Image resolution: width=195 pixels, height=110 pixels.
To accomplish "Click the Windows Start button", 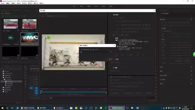I will pos(2,108).
